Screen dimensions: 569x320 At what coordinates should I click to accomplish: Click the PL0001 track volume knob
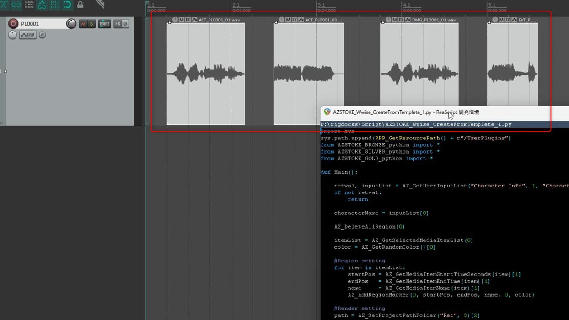[x=71, y=24]
